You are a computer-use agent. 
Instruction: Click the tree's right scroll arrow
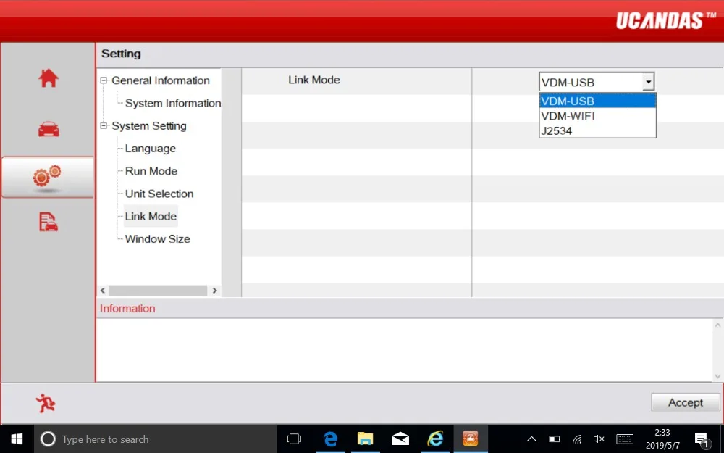tap(215, 291)
